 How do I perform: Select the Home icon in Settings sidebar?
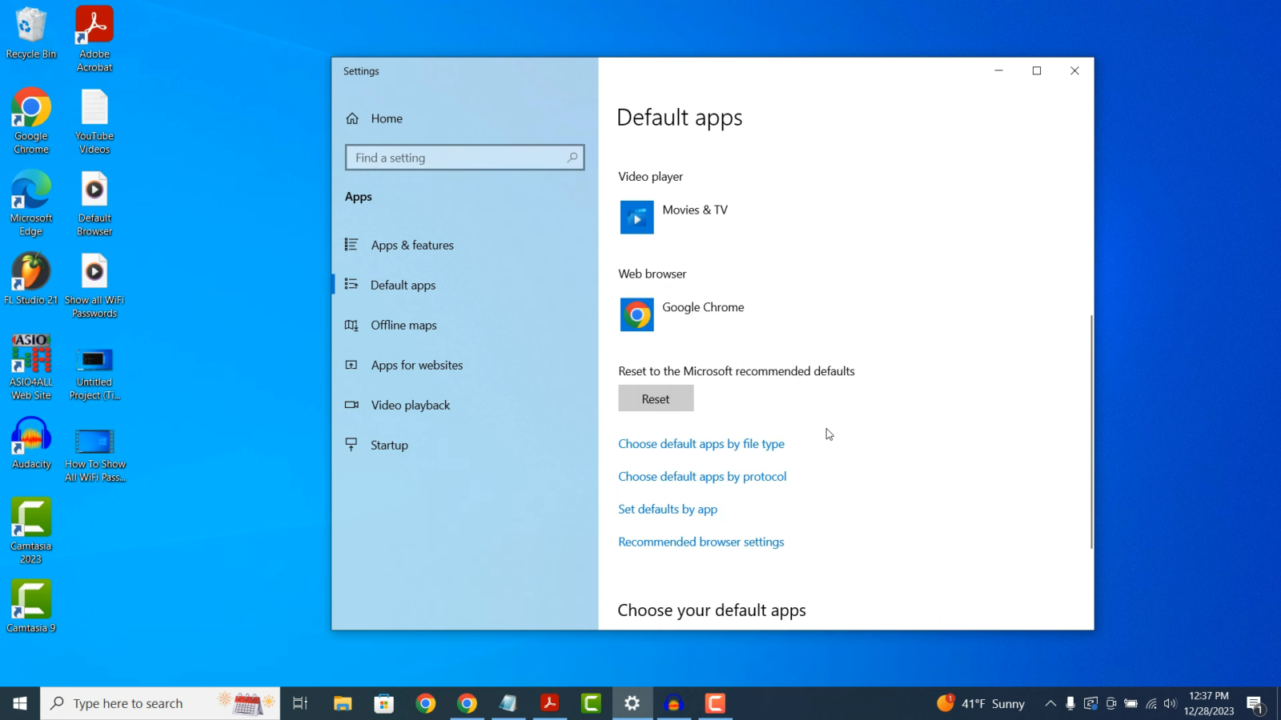(352, 118)
